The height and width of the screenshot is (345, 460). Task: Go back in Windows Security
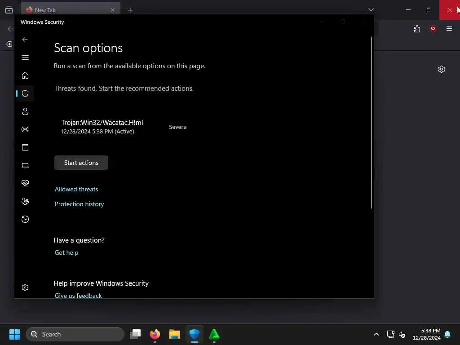coord(25,40)
